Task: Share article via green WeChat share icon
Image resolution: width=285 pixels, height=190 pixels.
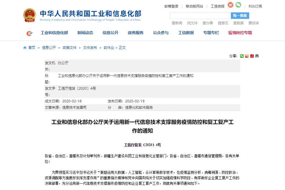Action: click(242, 56)
